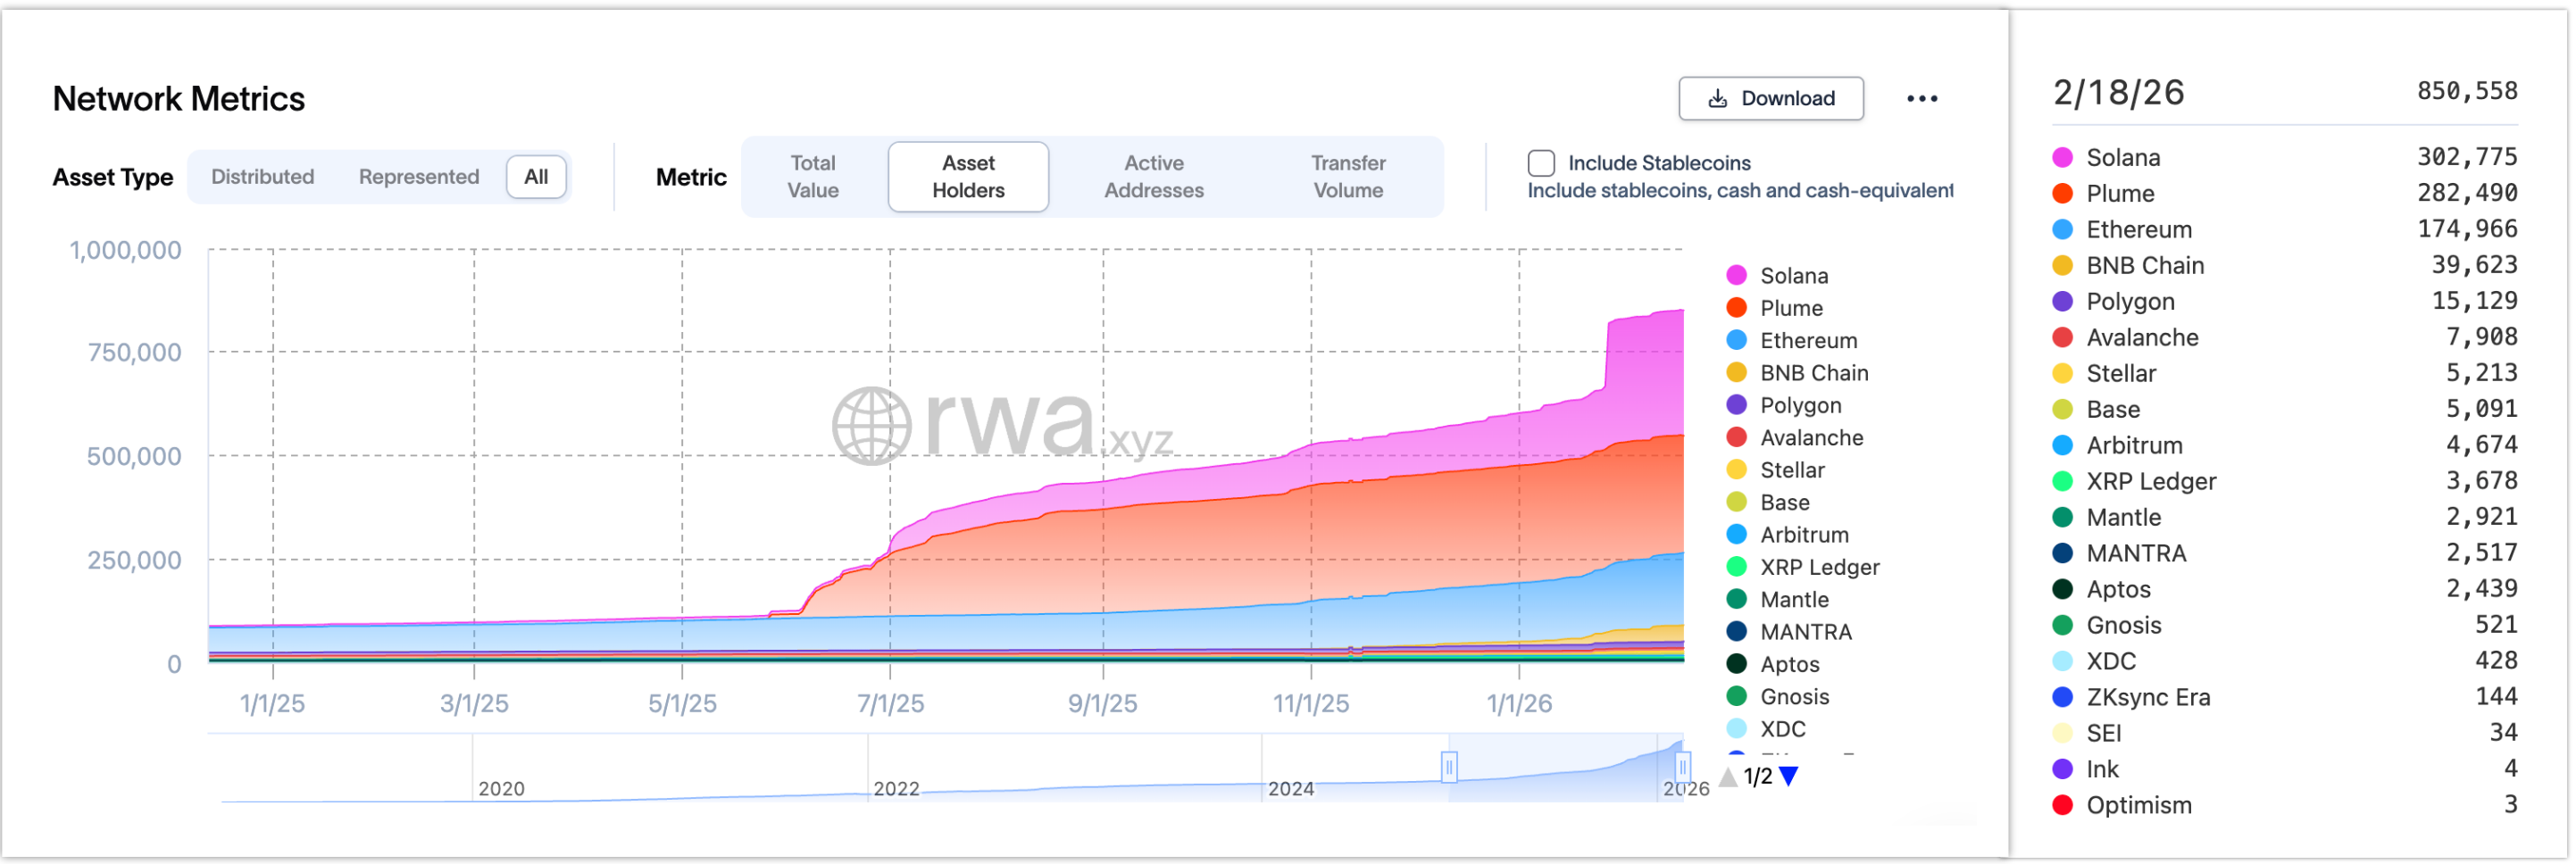
Task: Select the Represented asset type
Action: coord(418,177)
